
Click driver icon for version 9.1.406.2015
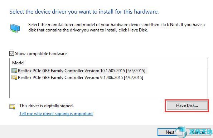(14, 78)
